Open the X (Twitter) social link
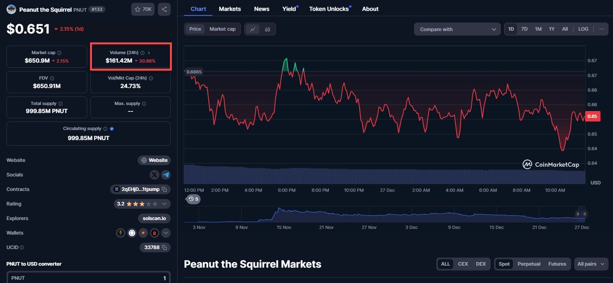The width and height of the screenshot is (613, 283). click(x=155, y=175)
